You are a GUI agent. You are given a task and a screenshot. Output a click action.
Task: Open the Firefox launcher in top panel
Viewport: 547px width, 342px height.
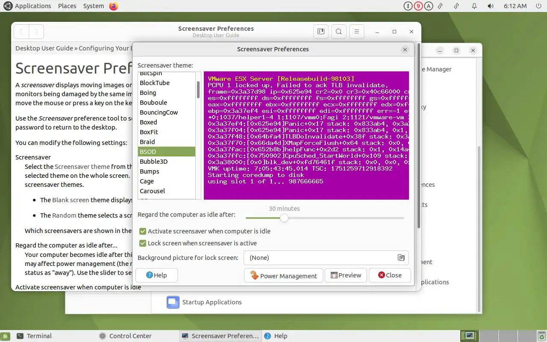113,6
